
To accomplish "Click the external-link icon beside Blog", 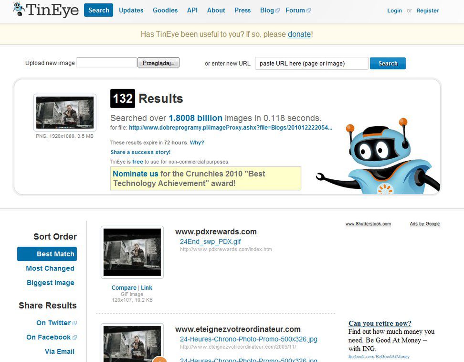I will click(x=277, y=11).
